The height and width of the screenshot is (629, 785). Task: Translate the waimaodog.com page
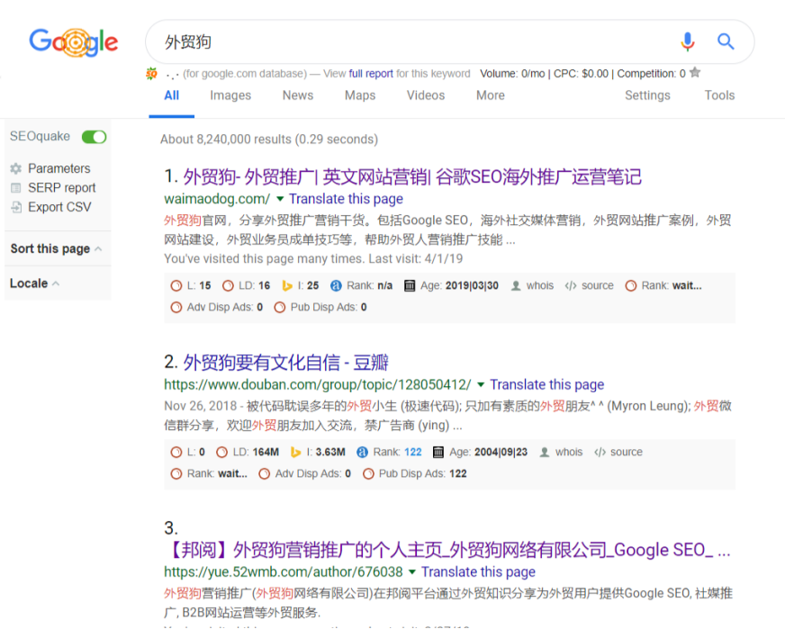click(x=346, y=199)
